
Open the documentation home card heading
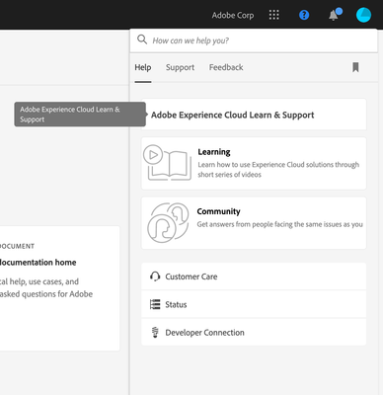pyautogui.click(x=38, y=263)
